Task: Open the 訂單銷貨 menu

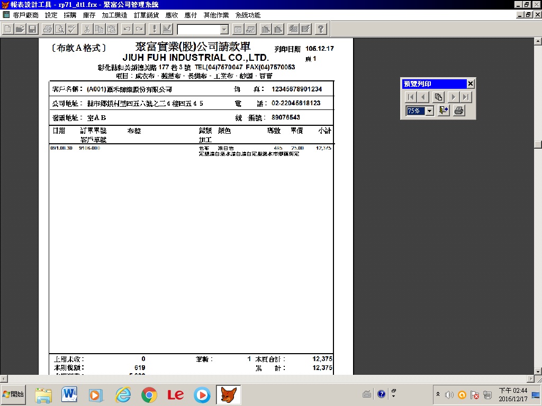Action: point(146,15)
